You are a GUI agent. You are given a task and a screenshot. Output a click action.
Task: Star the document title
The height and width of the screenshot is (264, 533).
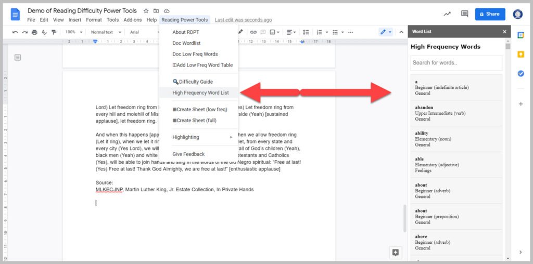tap(146, 11)
